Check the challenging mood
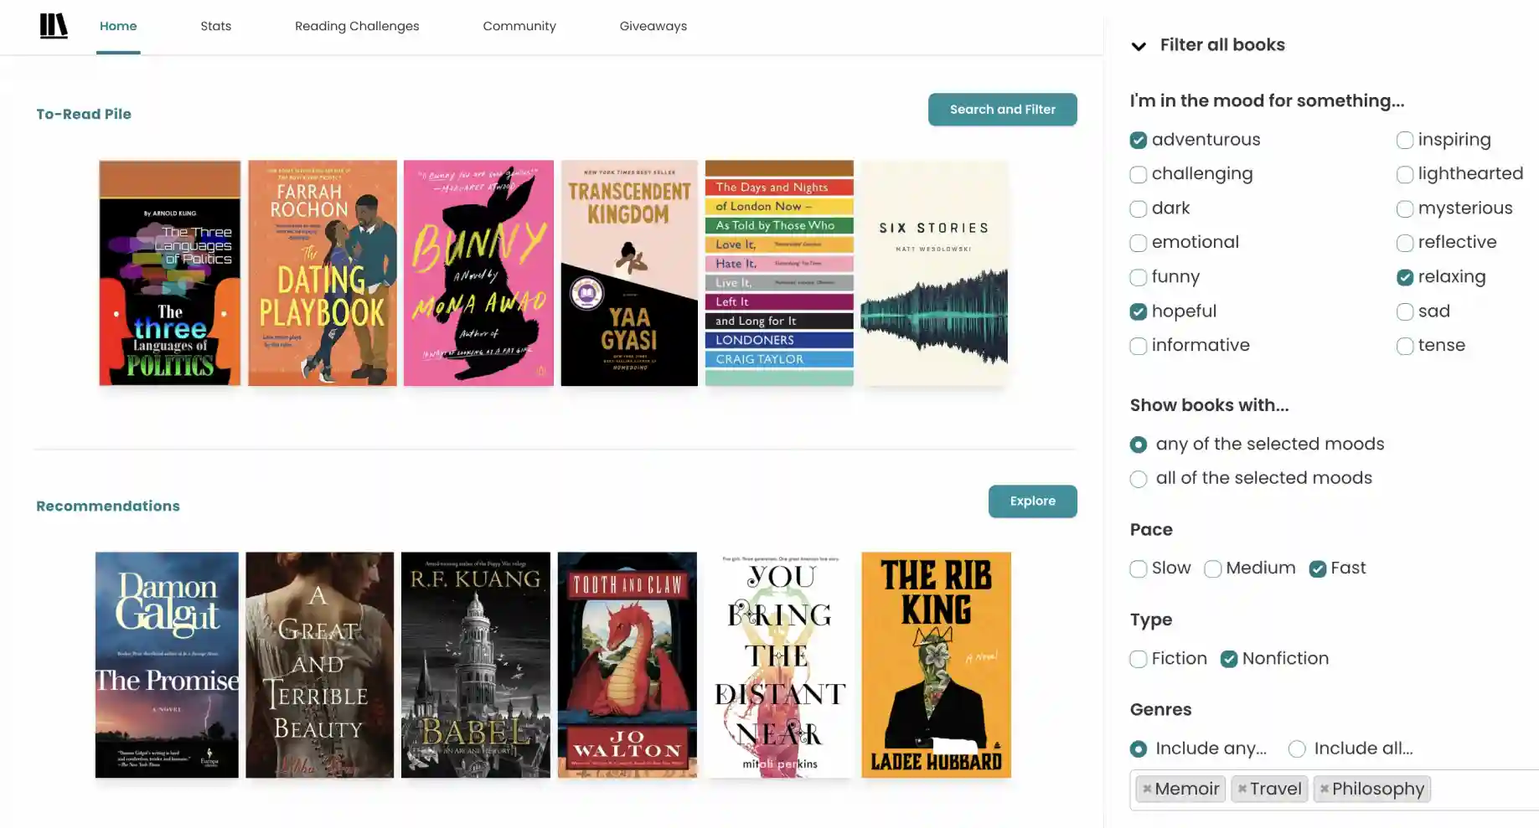1539x828 pixels. tap(1138, 175)
